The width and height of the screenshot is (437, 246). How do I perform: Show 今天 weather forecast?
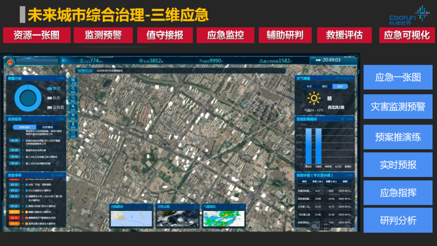(310, 87)
